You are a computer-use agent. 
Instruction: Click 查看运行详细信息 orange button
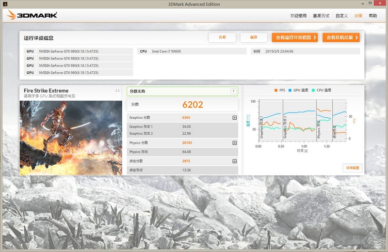[295, 38]
